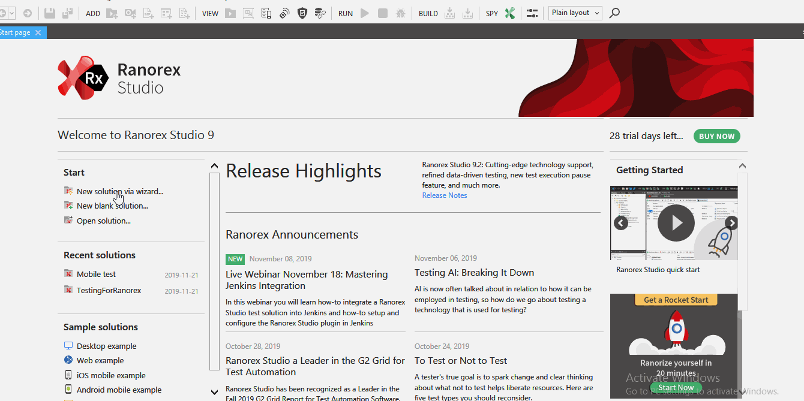Open the Web example sample solution

coord(100,361)
